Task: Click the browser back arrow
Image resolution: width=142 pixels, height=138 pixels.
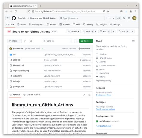Action: click(7, 11)
